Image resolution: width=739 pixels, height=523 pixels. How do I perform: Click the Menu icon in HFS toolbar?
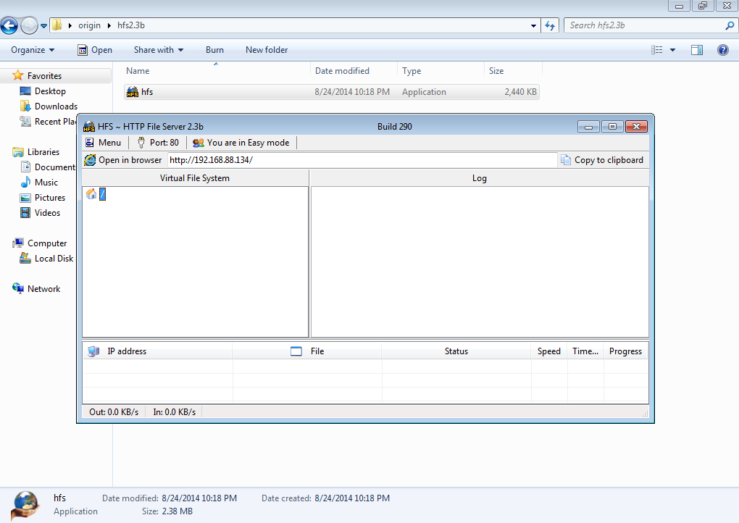(x=90, y=142)
